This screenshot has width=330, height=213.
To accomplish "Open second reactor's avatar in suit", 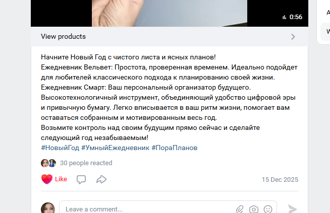I will [x=52, y=163].
